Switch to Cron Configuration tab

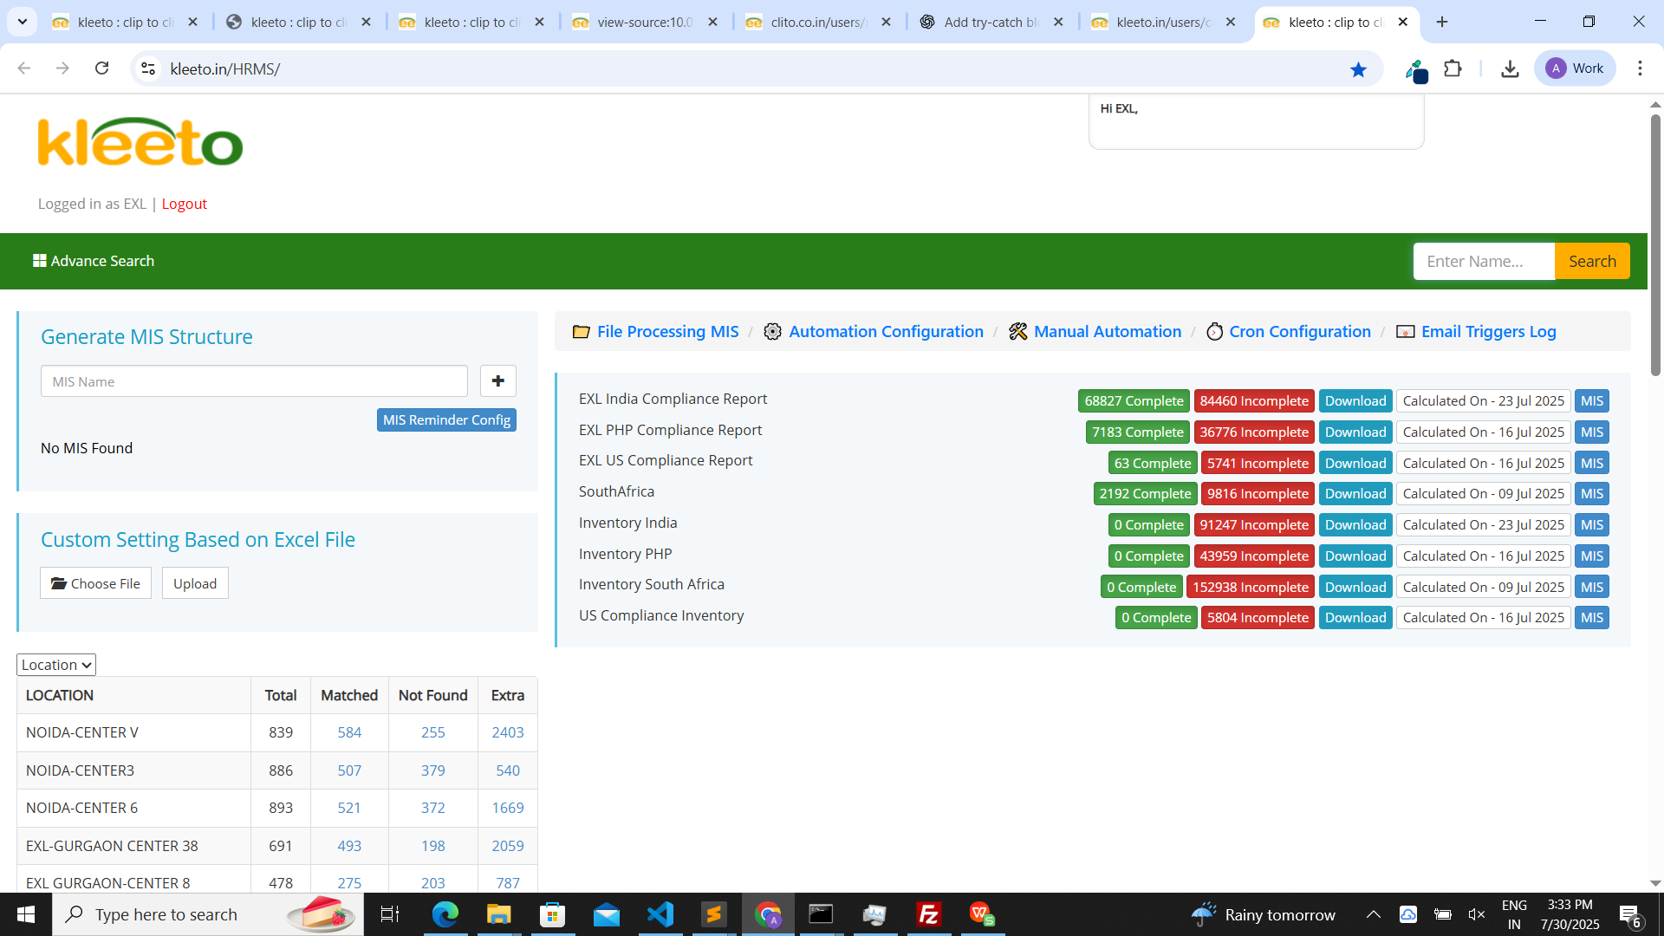(1299, 332)
